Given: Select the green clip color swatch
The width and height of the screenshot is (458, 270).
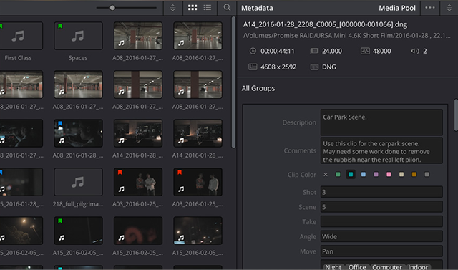Looking at the screenshot, I should 338,175.
